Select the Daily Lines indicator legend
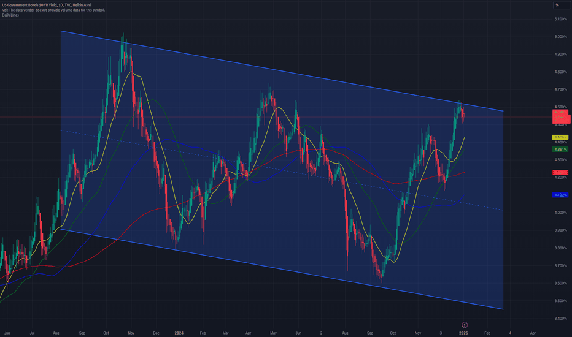Viewport: 572px width, 337px height. coord(10,15)
